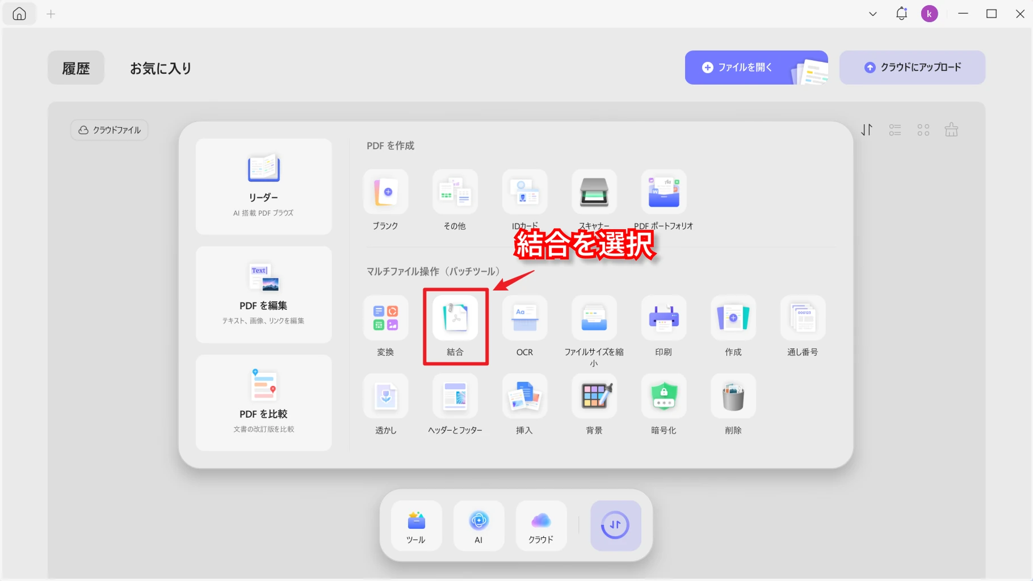Open the 背景 background tool
Screen dimensions: 1033x581
[x=594, y=396]
